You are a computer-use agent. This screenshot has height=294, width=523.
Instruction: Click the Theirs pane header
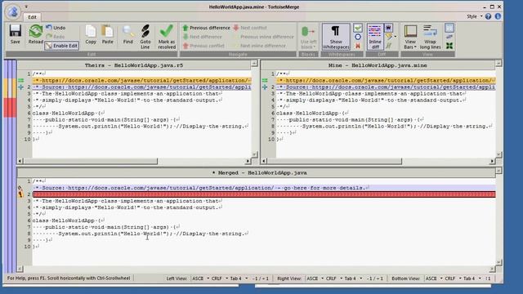coord(134,65)
